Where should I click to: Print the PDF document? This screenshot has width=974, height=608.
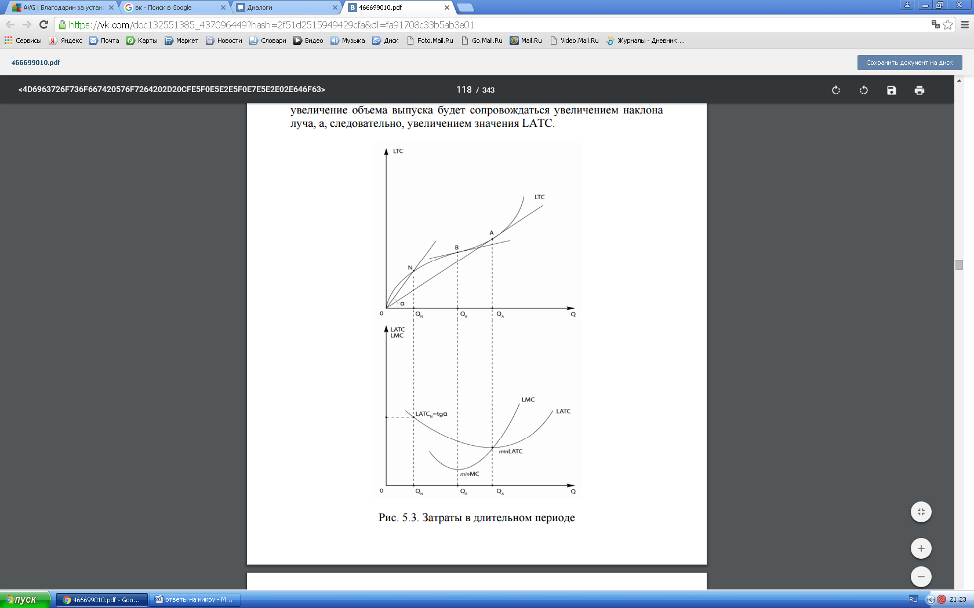[x=920, y=90]
